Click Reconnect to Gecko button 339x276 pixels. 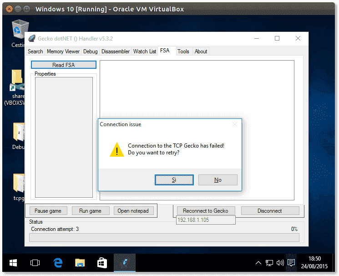(x=206, y=210)
